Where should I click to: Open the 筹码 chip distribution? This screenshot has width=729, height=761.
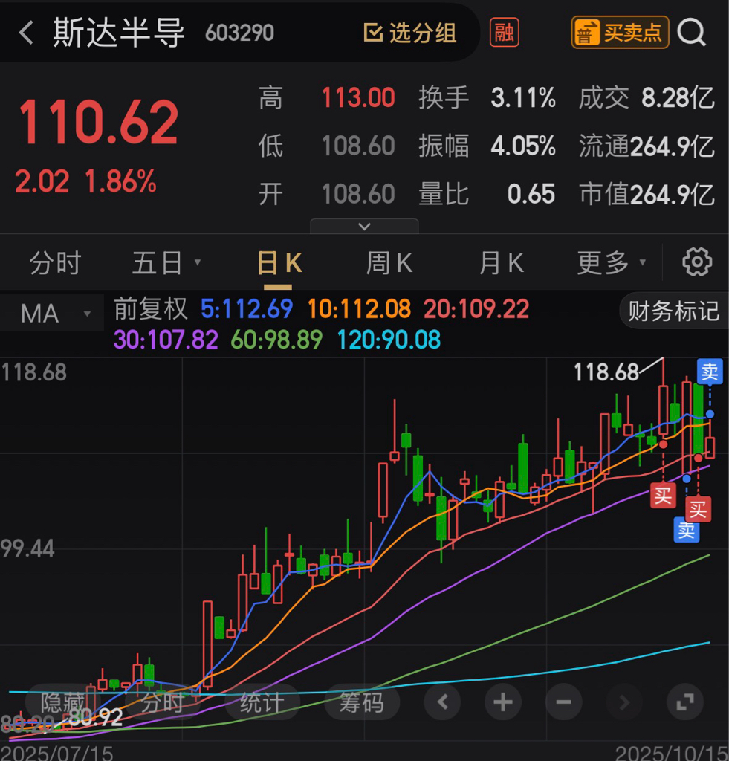point(362,702)
